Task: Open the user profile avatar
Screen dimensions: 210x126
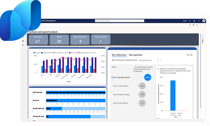Action: click(x=204, y=21)
